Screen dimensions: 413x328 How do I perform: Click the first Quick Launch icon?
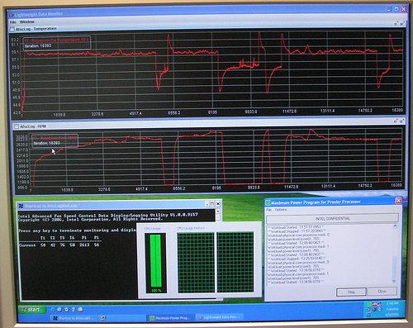[52, 310]
